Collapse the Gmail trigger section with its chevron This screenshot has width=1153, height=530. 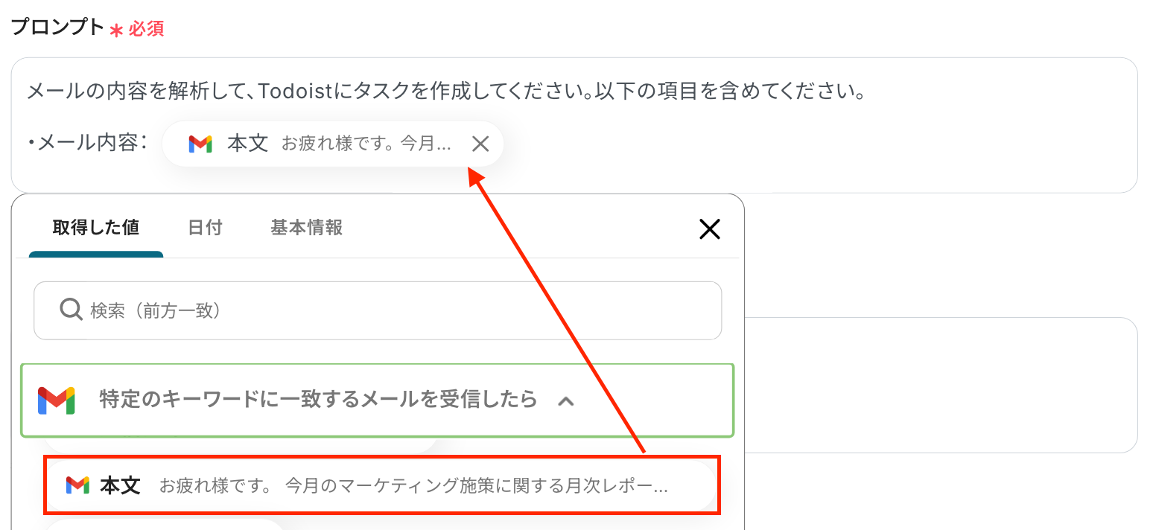(566, 401)
